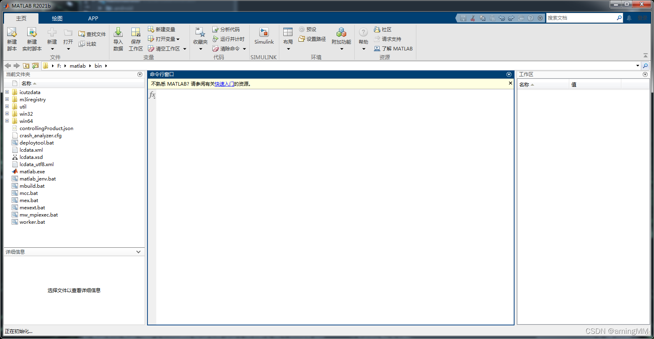Click 运行并计时 (Run and Time)
This screenshot has width=654, height=339.
pyautogui.click(x=228, y=39)
